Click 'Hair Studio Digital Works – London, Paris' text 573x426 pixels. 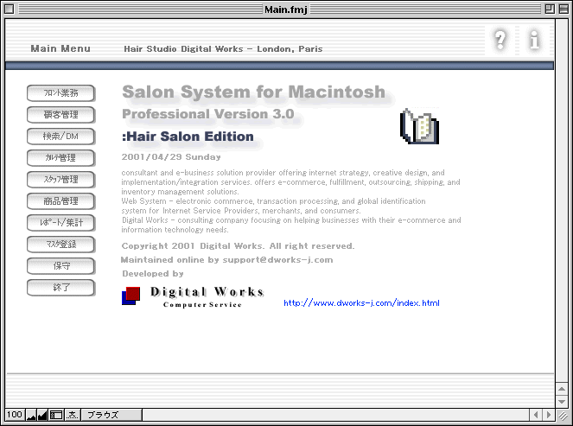tap(223, 49)
